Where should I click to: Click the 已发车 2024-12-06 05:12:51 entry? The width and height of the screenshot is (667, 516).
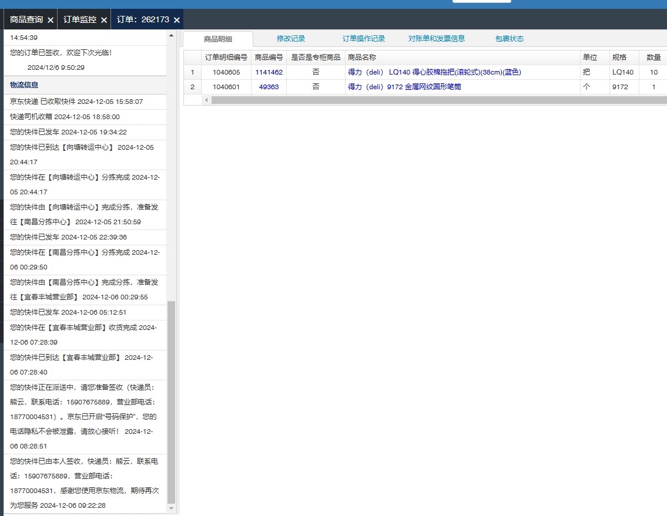point(85,312)
